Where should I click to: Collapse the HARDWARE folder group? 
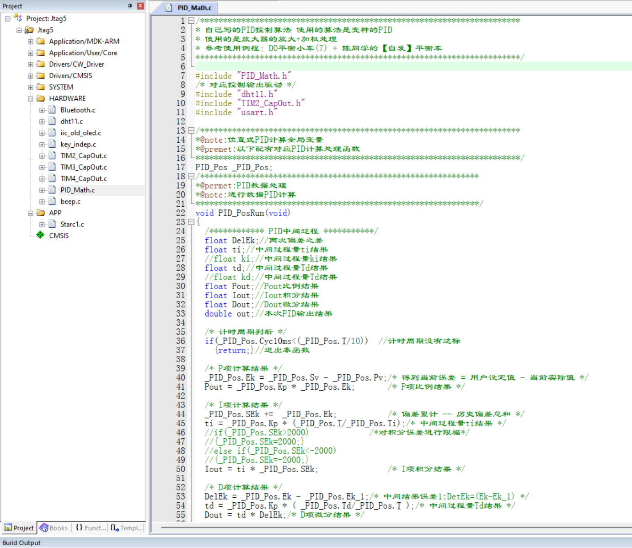pos(31,99)
